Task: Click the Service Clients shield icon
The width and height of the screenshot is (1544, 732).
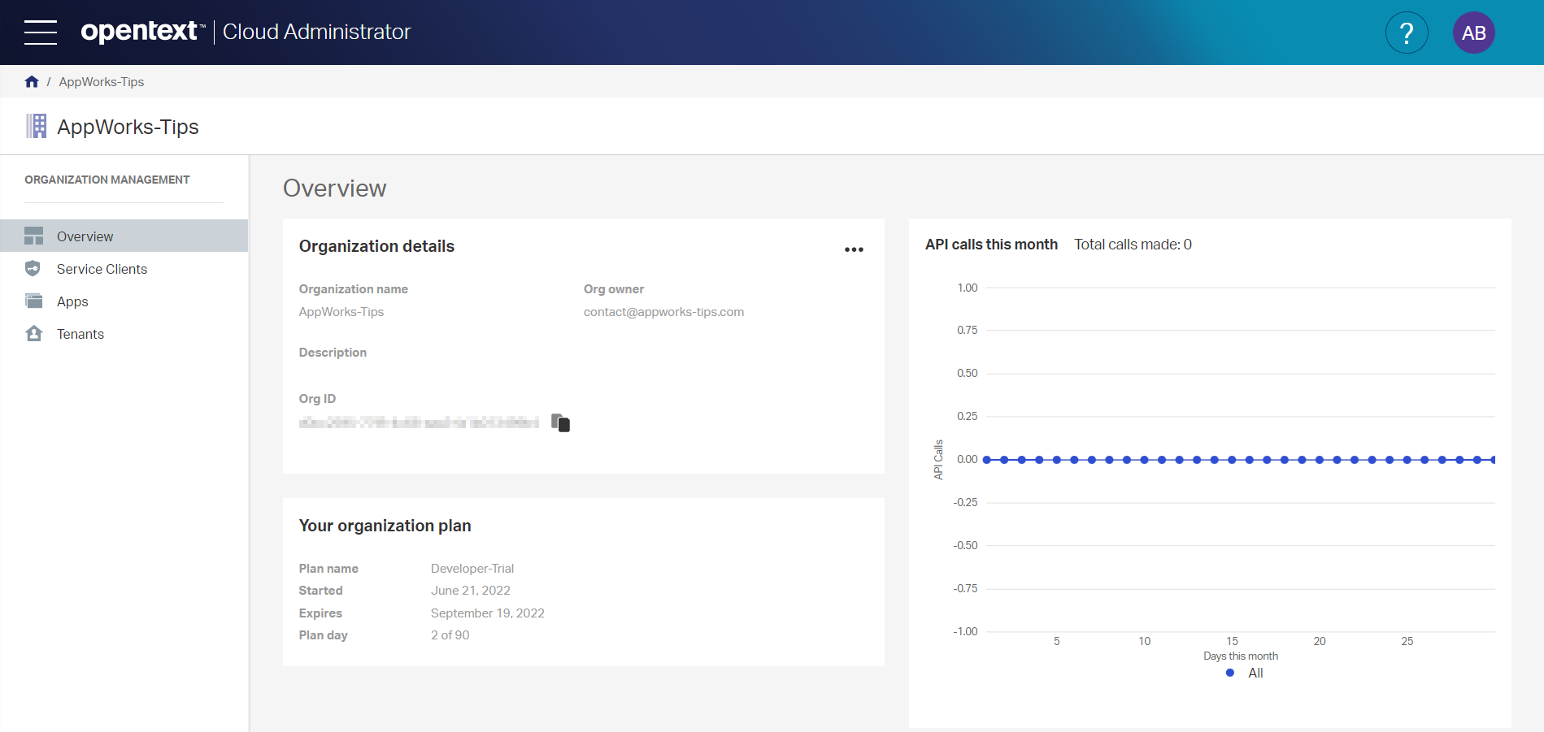Action: tap(33, 268)
